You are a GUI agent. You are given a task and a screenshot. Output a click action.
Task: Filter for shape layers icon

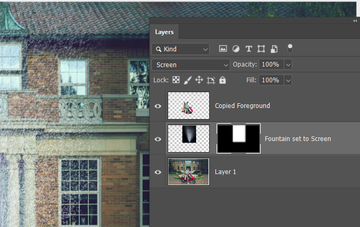pos(261,49)
